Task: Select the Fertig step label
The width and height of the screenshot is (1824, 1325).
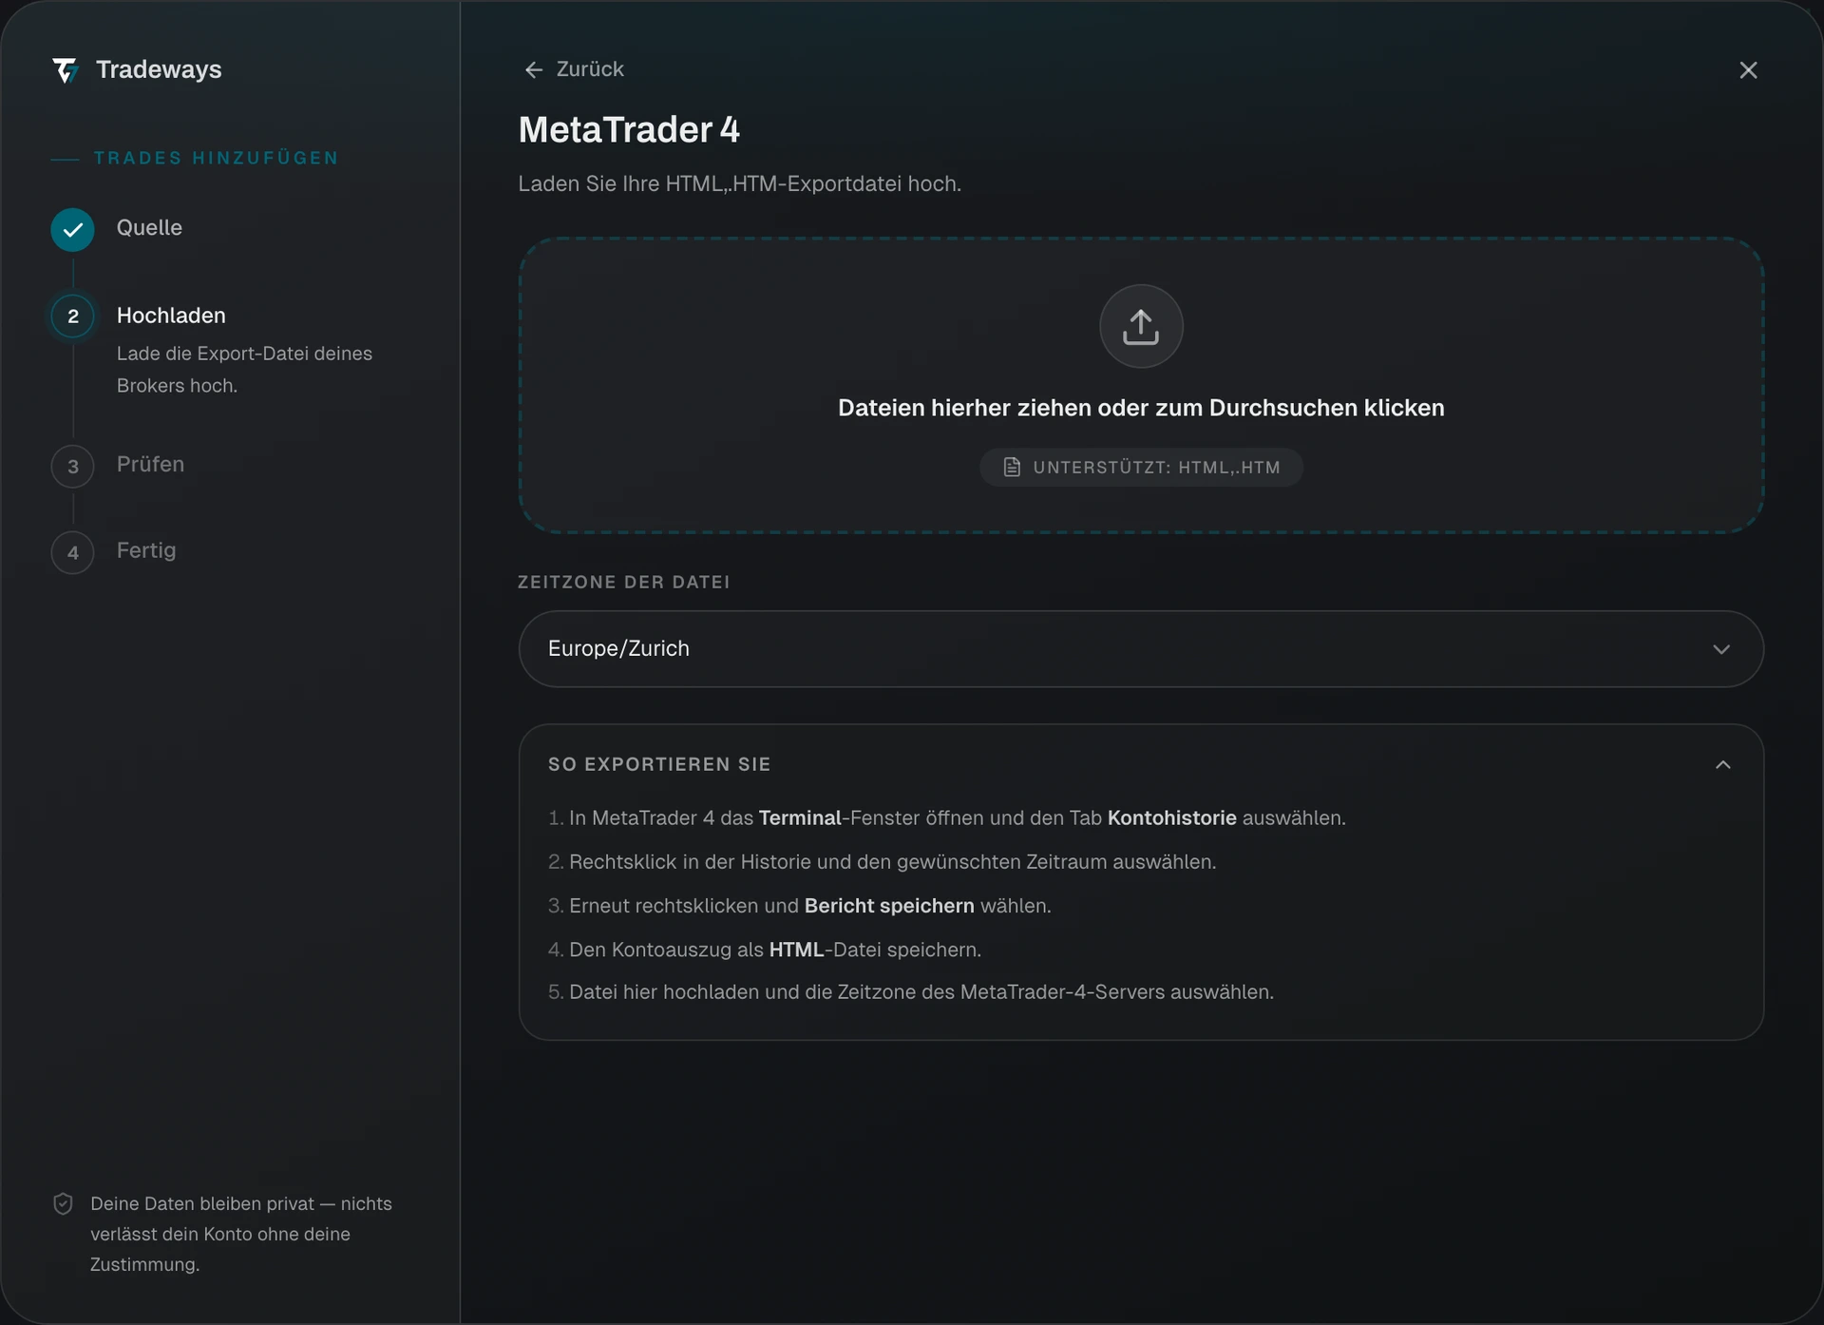Action: [x=146, y=550]
